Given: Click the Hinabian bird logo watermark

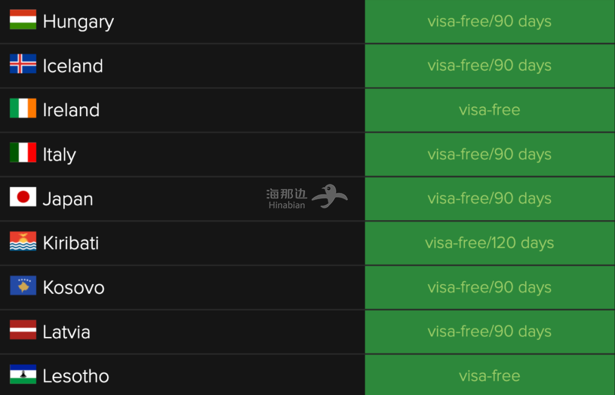Looking at the screenshot, I should click(330, 196).
